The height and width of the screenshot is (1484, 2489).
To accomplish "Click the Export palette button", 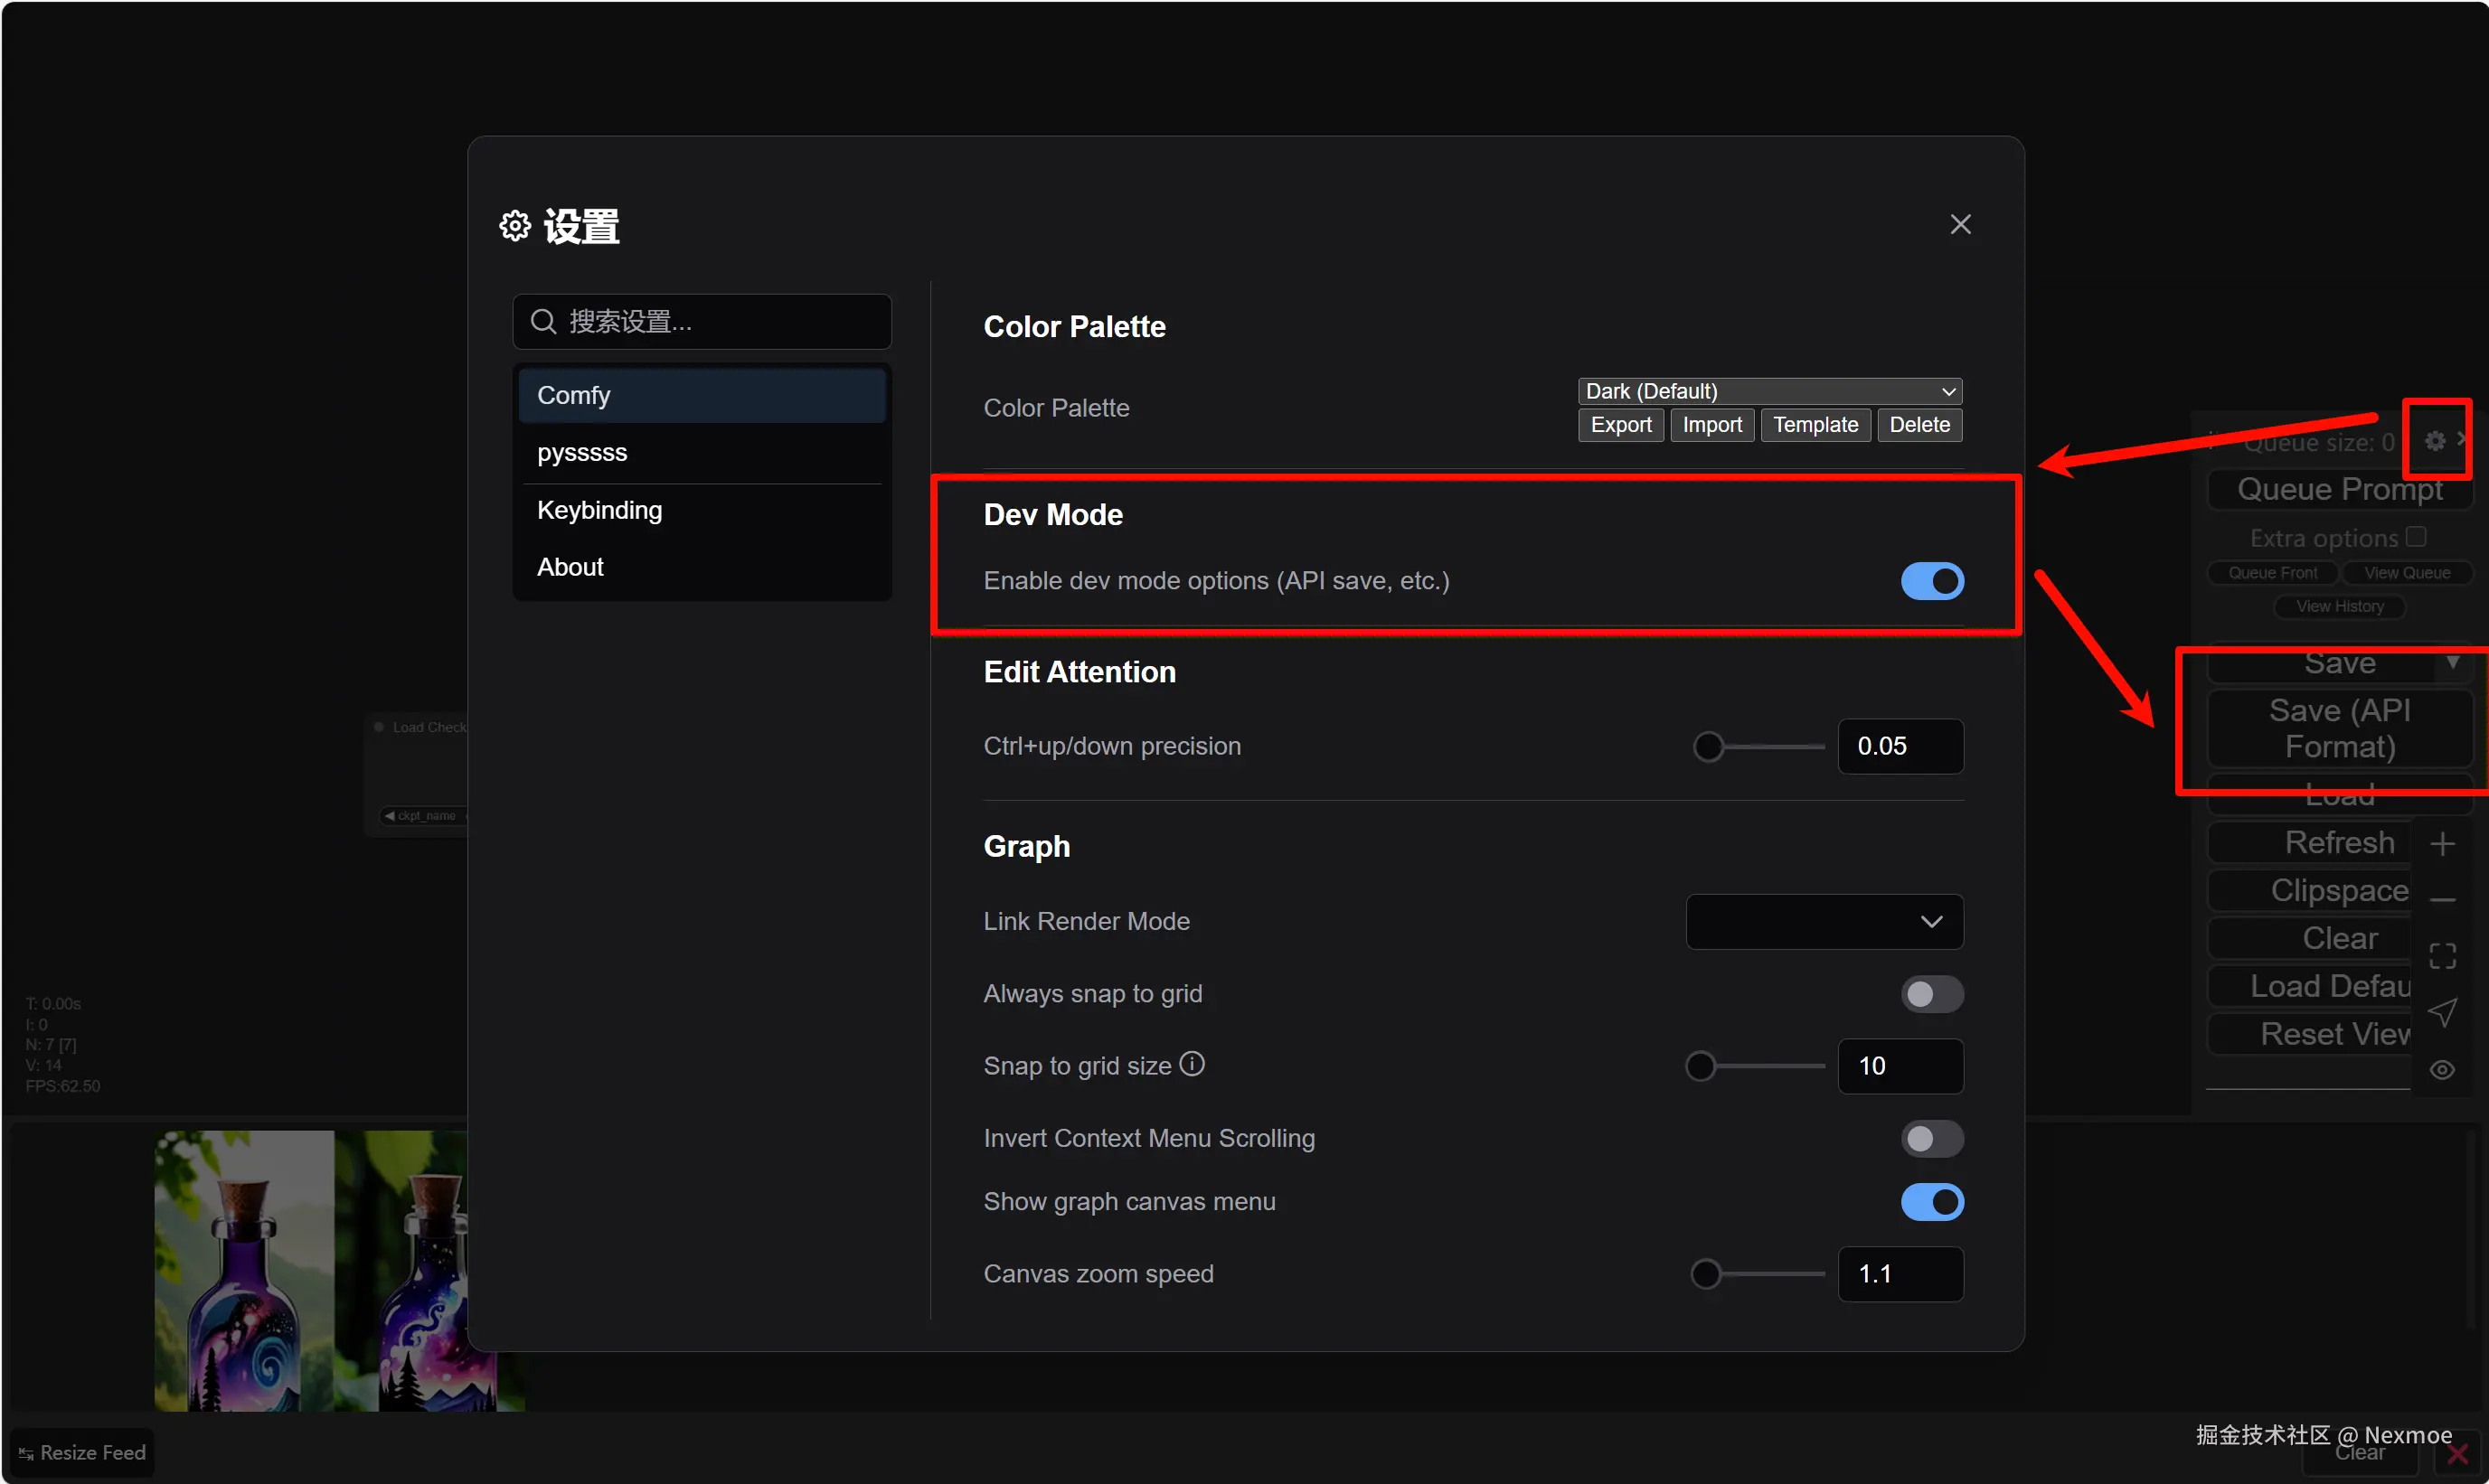I will click(1621, 425).
